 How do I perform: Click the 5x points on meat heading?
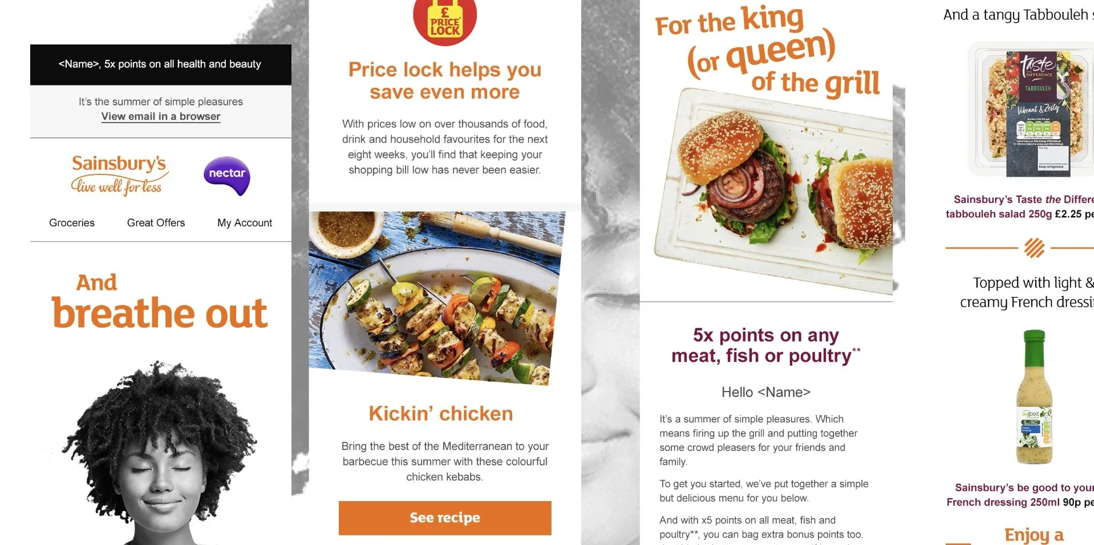pyautogui.click(x=766, y=345)
